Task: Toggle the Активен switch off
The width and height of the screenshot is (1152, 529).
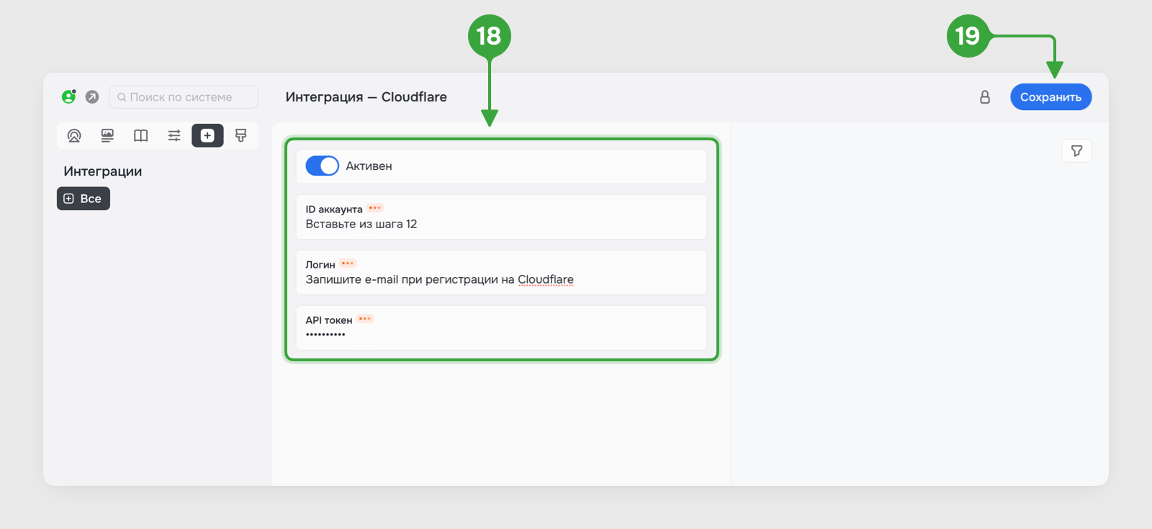Action: (x=322, y=166)
